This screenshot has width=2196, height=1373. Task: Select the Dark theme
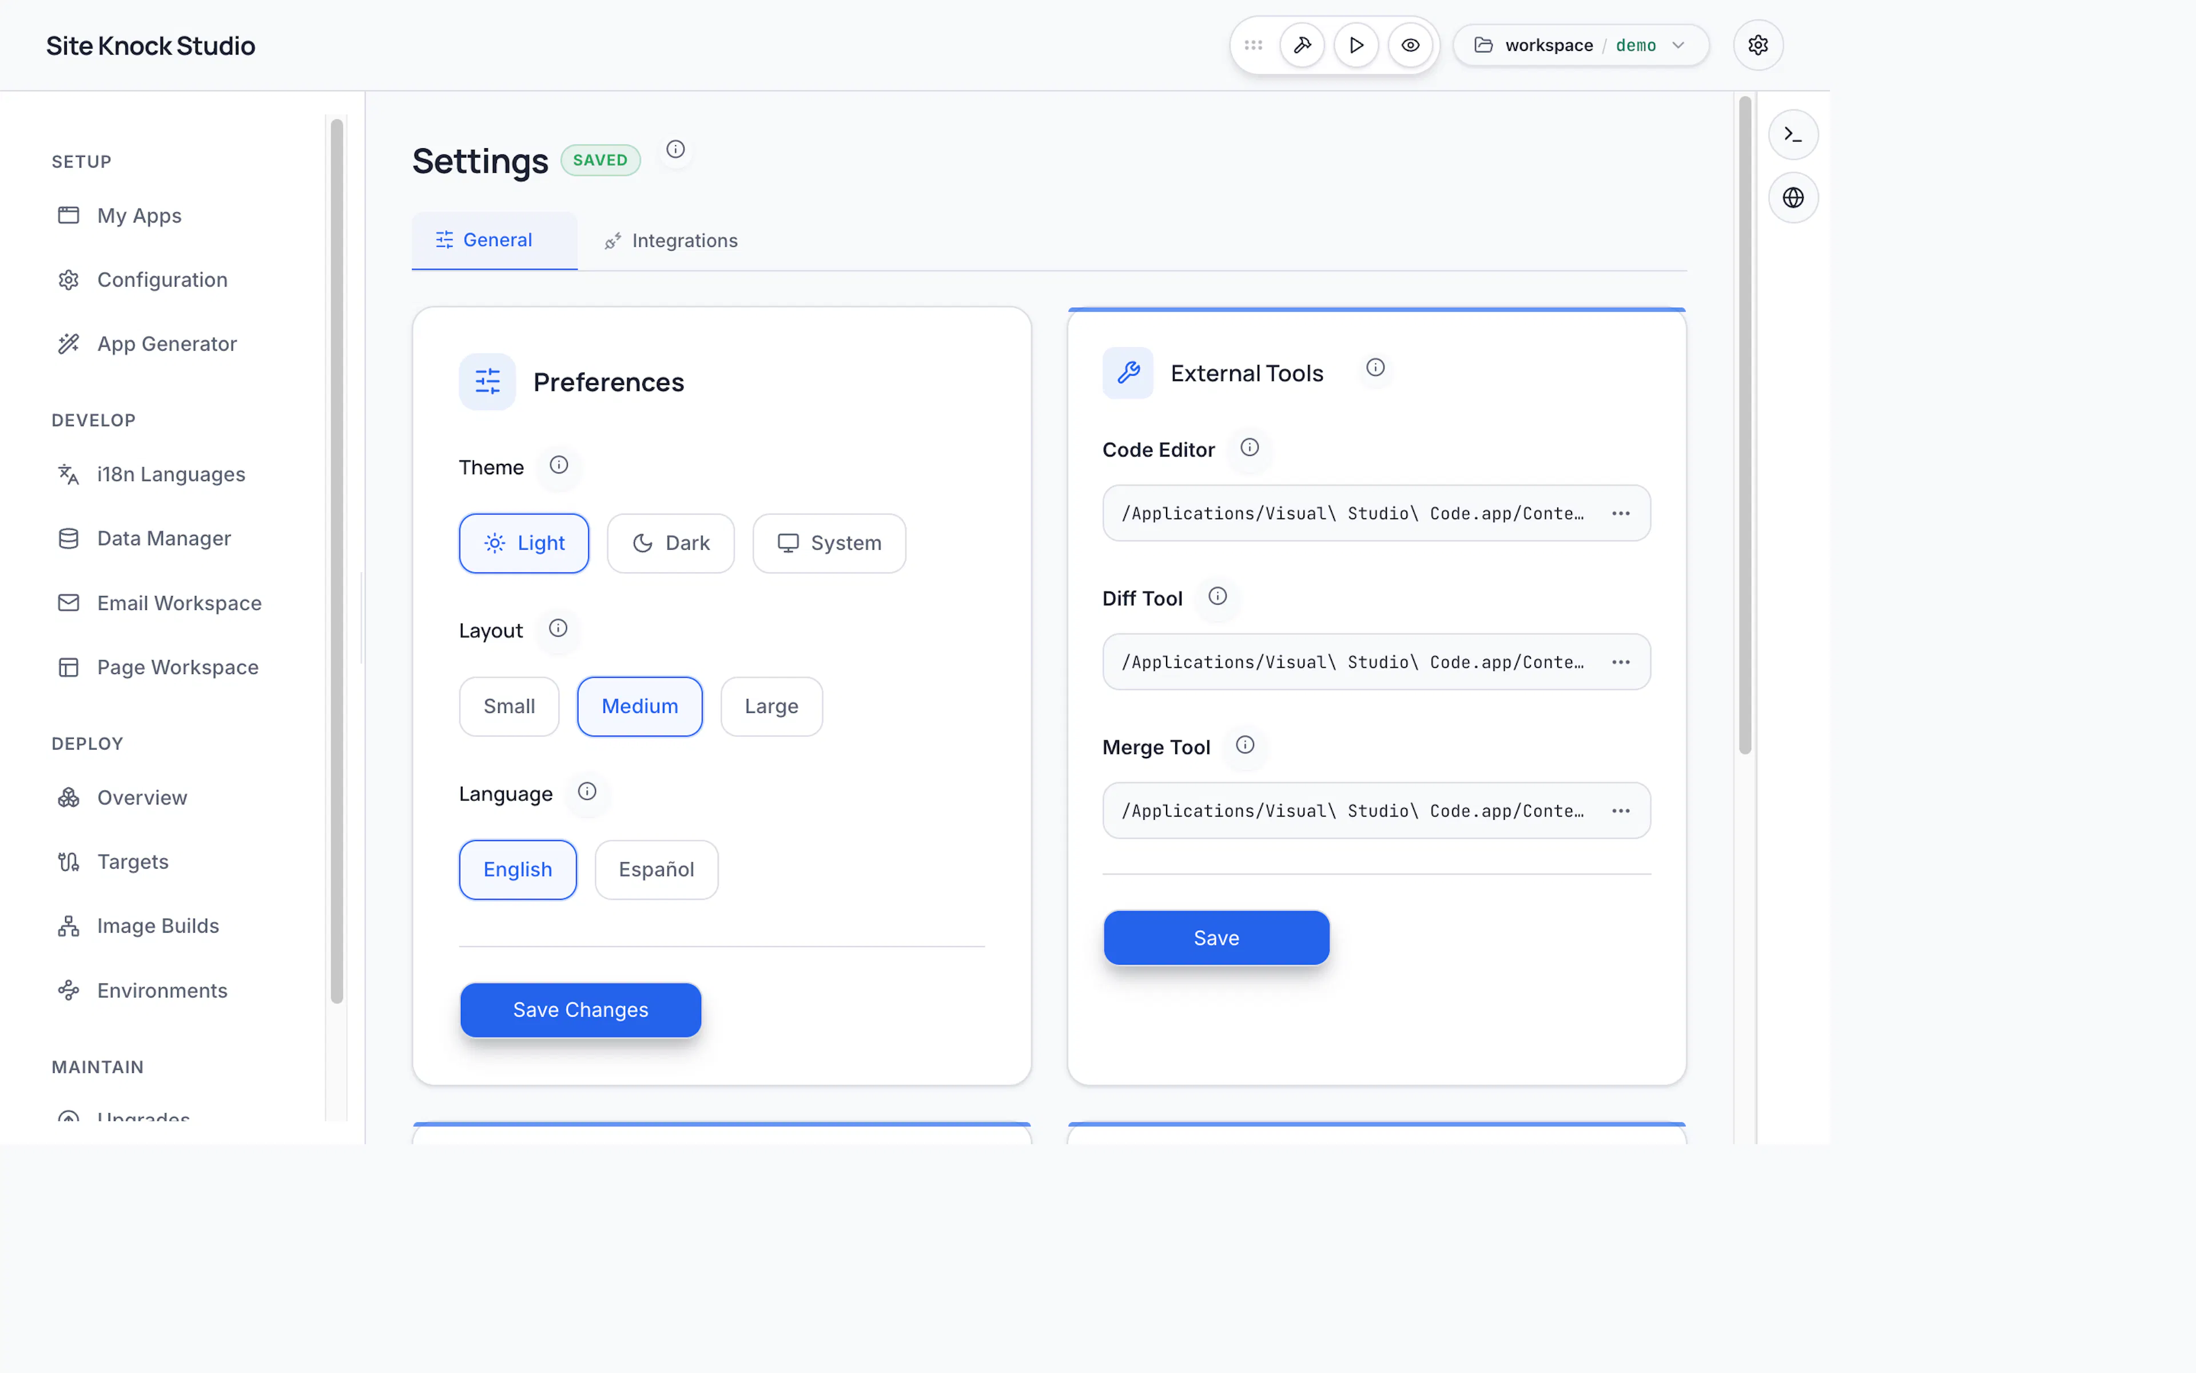click(x=671, y=544)
